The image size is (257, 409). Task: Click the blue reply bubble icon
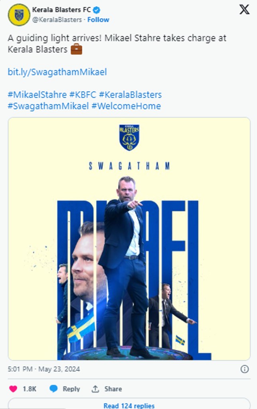[53, 389]
